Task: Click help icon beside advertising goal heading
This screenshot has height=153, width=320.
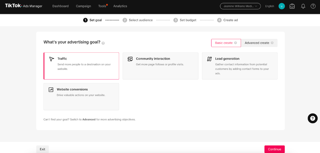Action: (103, 43)
